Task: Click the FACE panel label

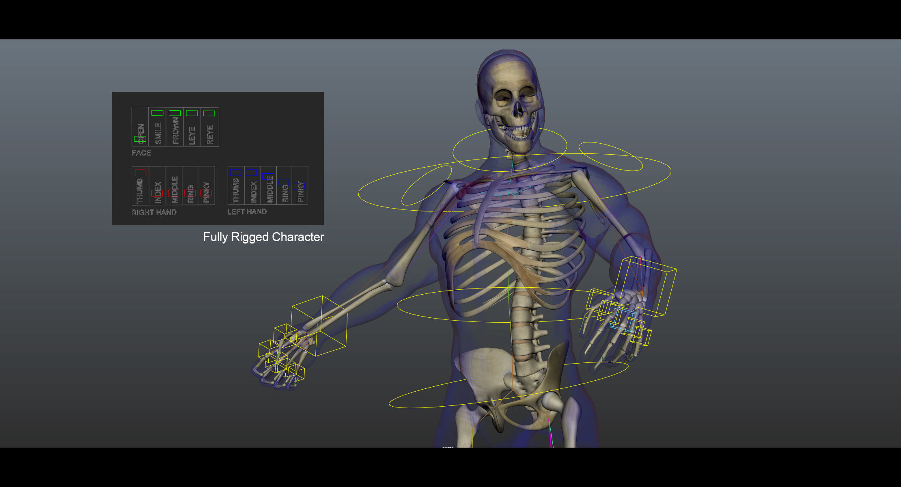Action: pos(141,153)
